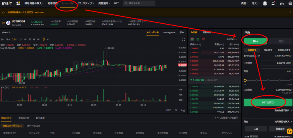Select the Buy (買い) toggle
This screenshot has height=138, width=293.
tap(255, 41)
